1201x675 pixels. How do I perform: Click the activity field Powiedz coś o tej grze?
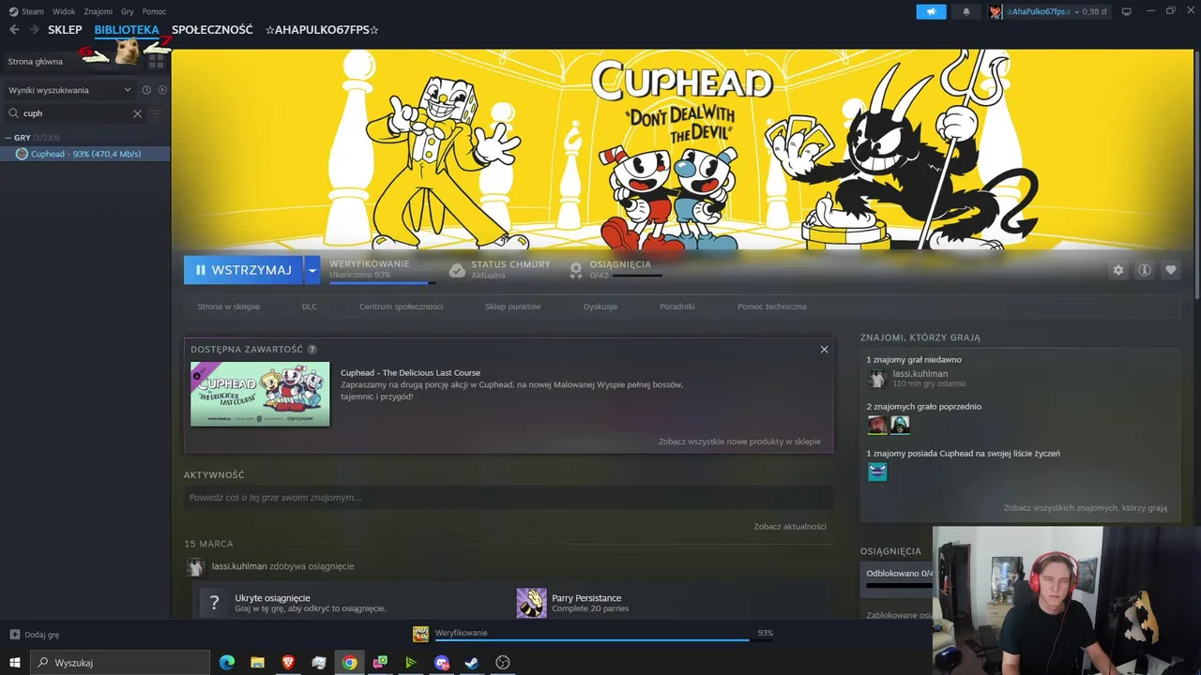[509, 498]
